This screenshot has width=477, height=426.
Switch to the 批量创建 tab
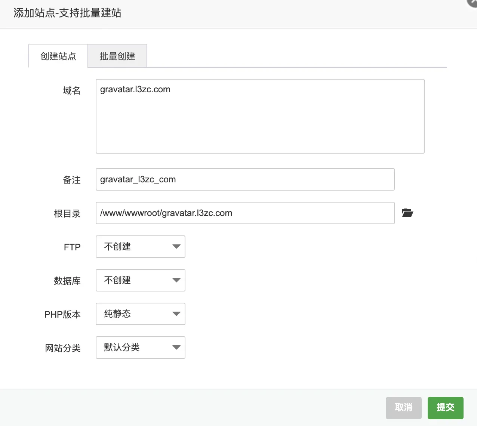pos(117,55)
